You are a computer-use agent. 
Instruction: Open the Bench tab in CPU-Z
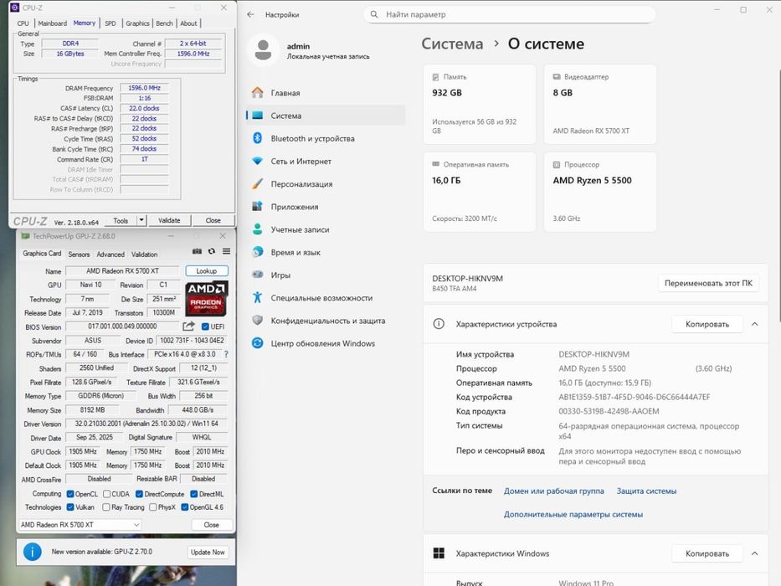164,23
